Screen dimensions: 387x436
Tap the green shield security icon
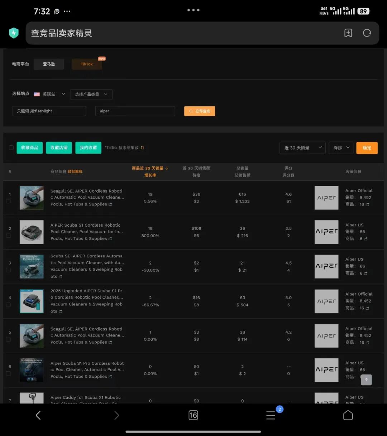point(14,33)
